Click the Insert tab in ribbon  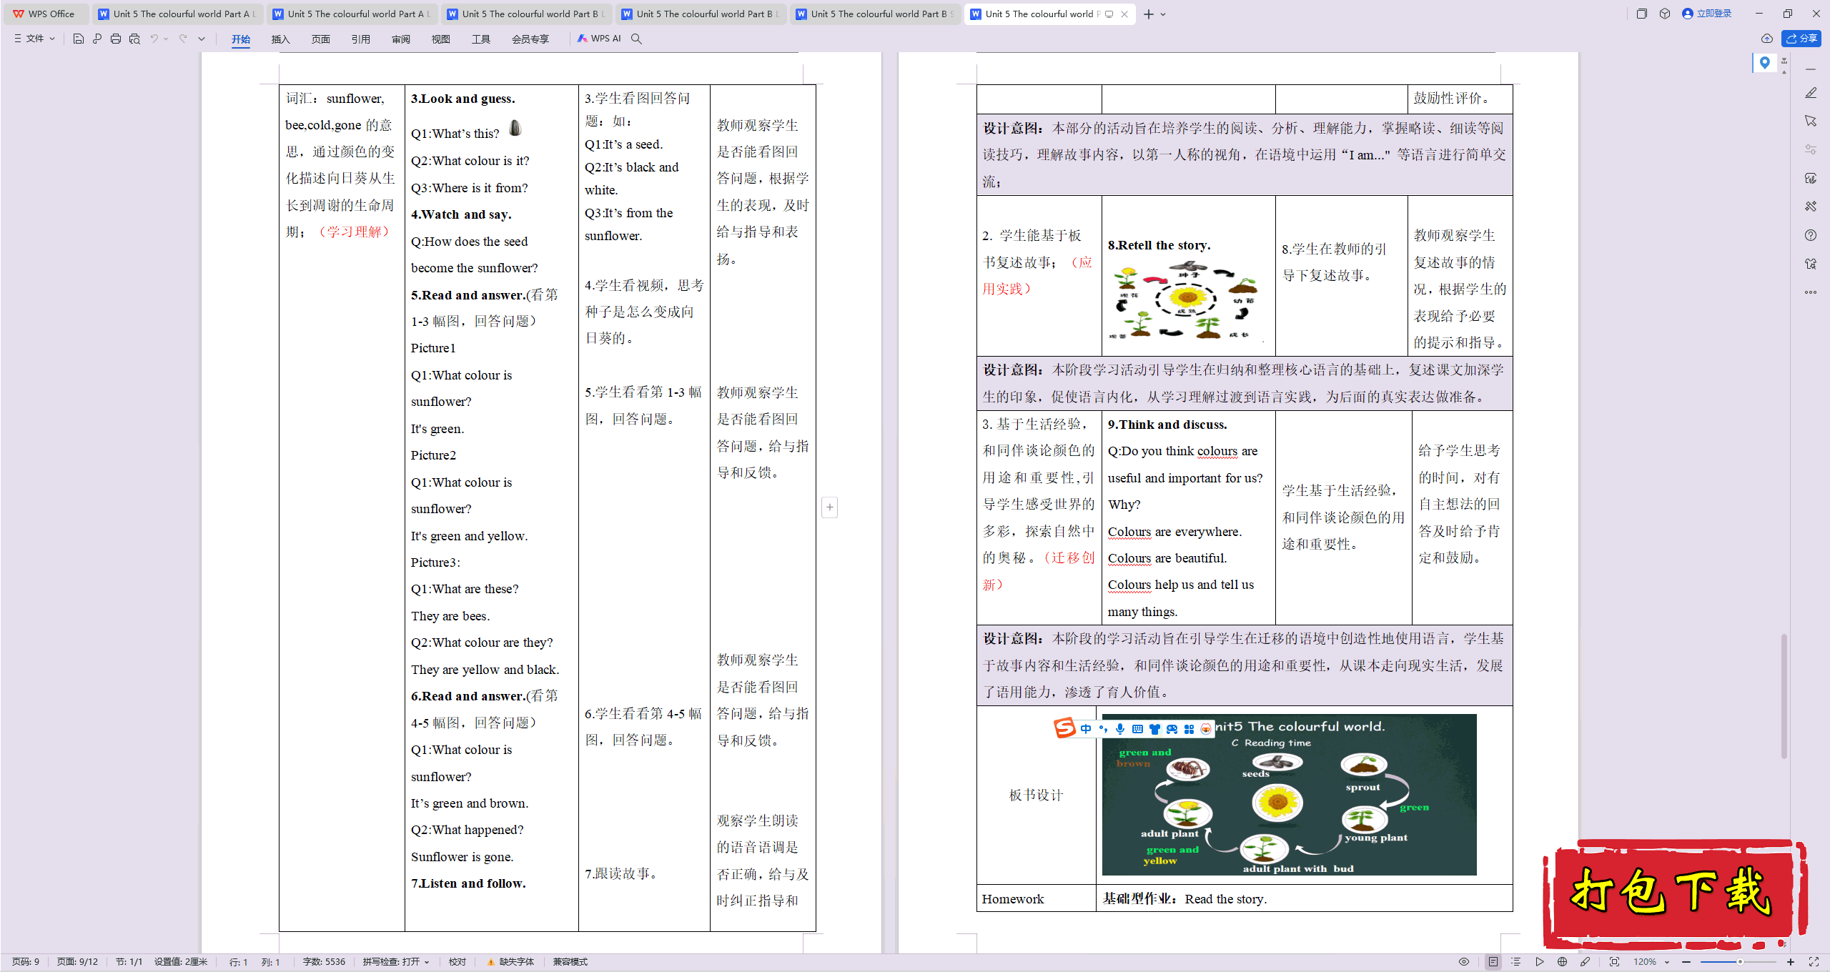(x=281, y=38)
